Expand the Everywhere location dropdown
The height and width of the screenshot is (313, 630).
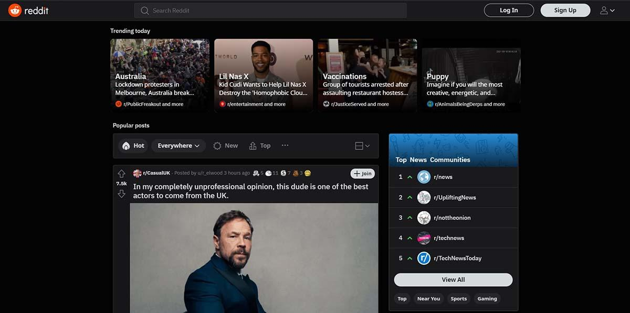click(x=178, y=146)
